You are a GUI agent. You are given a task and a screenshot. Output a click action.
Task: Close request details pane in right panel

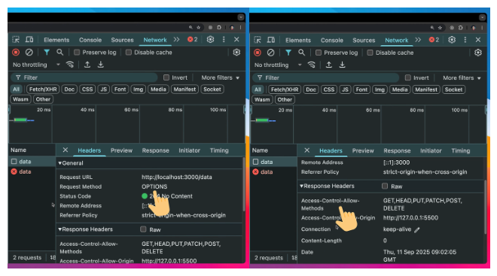click(x=306, y=150)
